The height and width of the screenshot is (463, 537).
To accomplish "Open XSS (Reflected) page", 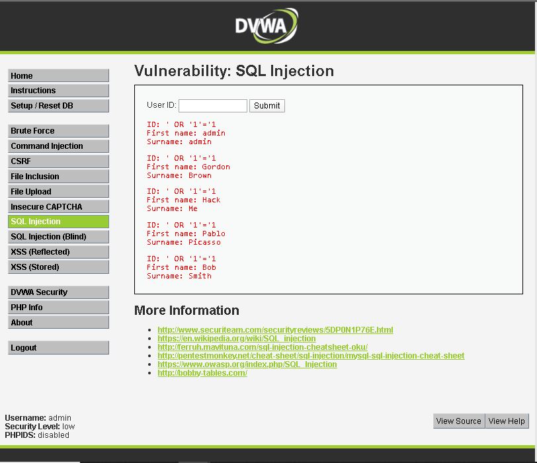I will (x=58, y=252).
